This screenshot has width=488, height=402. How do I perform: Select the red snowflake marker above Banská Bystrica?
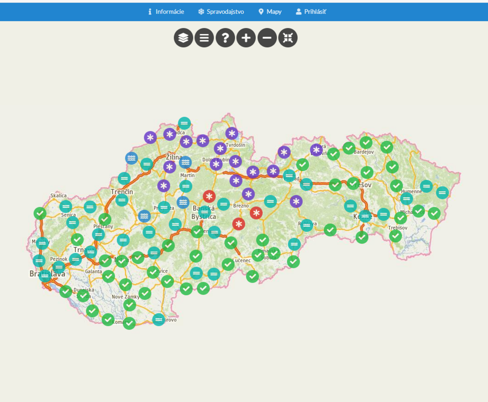[209, 196]
